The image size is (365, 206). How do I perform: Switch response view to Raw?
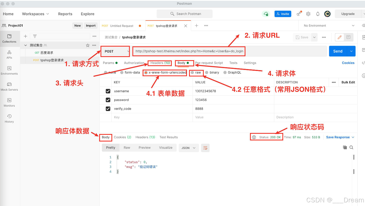point(127,148)
